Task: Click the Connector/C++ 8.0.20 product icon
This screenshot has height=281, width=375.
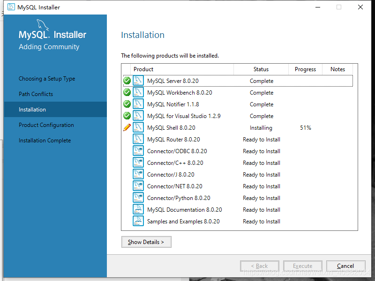Action: tap(138, 163)
